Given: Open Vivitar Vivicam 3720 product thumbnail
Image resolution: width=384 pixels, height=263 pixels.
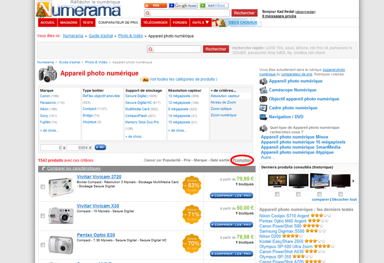Looking at the screenshot, I should (61, 187).
